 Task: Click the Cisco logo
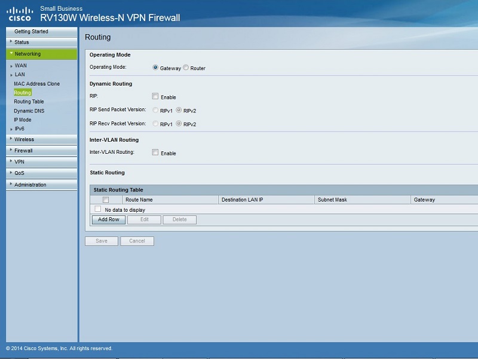20,14
